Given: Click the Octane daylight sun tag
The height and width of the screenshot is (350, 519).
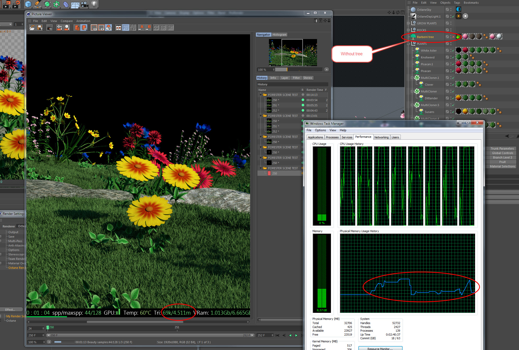Looking at the screenshot, I should coord(459,16).
